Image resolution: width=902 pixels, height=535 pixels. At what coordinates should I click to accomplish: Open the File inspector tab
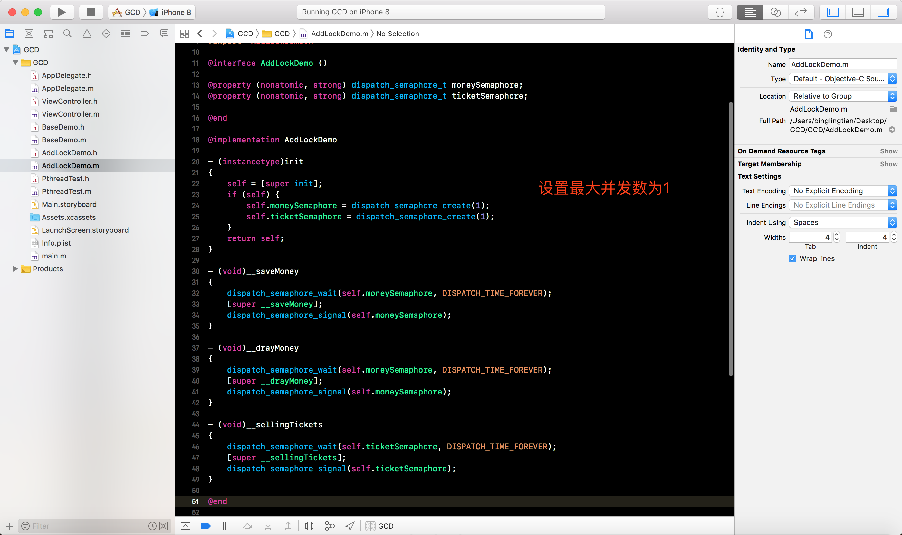[809, 34]
